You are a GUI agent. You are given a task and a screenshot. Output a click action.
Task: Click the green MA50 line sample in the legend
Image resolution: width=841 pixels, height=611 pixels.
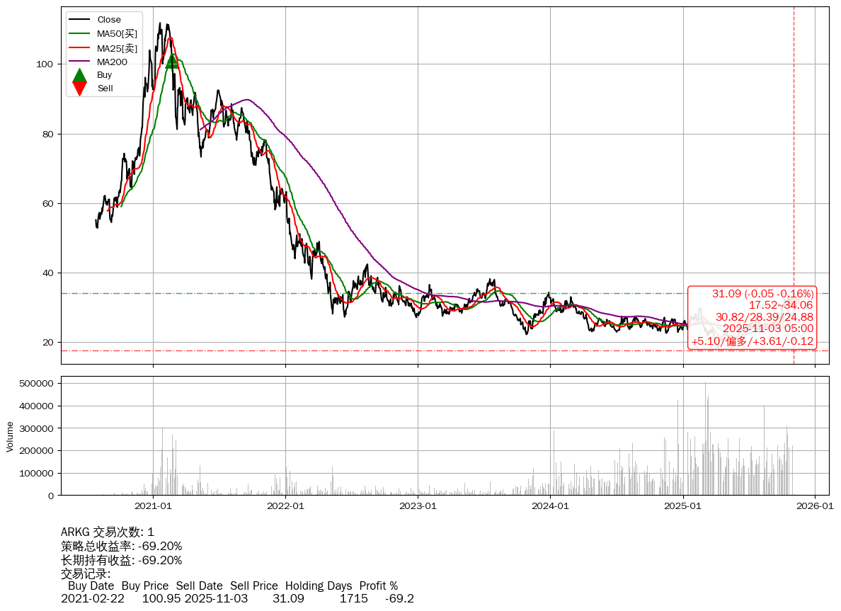point(80,34)
